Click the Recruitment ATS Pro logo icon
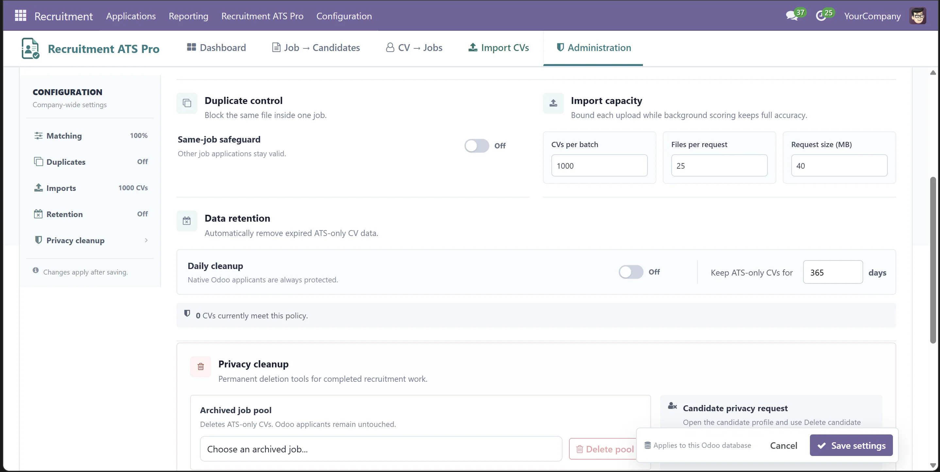This screenshot has width=940, height=472. pyautogui.click(x=30, y=48)
